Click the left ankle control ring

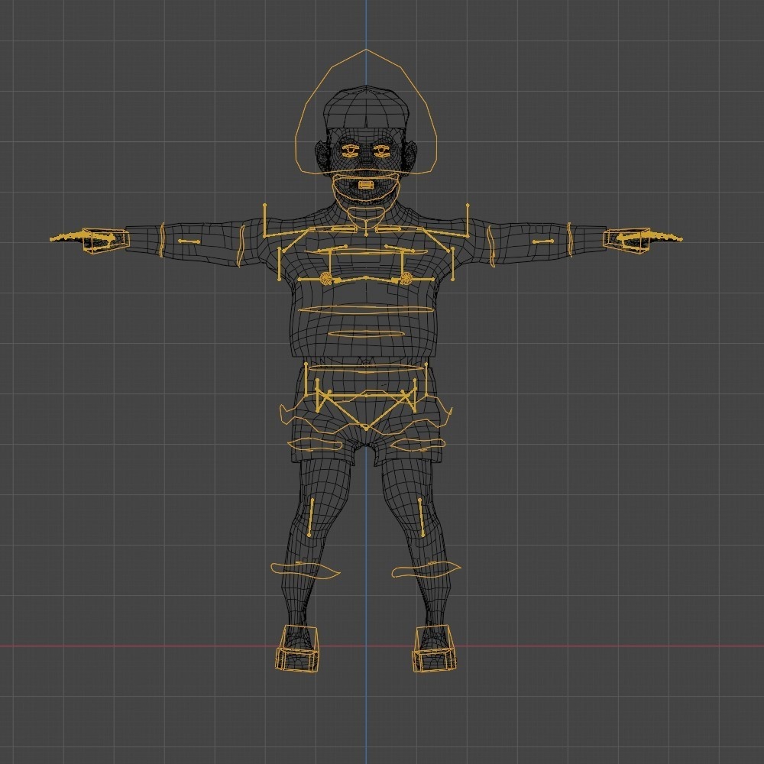(x=306, y=569)
